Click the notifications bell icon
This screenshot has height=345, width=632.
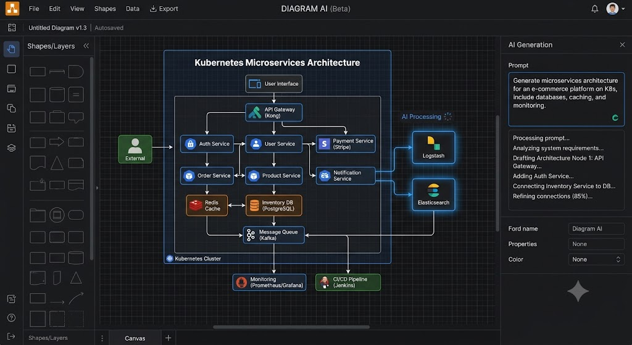pos(594,9)
